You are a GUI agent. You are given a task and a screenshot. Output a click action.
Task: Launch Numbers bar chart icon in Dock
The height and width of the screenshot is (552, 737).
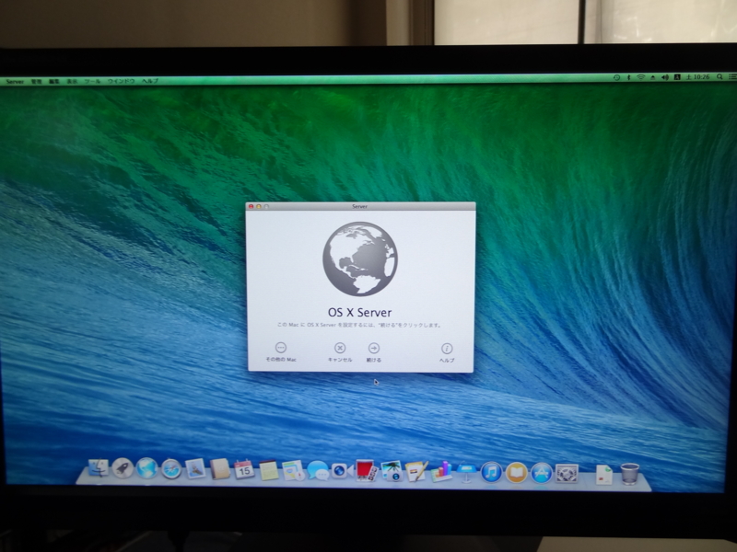pyautogui.click(x=441, y=471)
